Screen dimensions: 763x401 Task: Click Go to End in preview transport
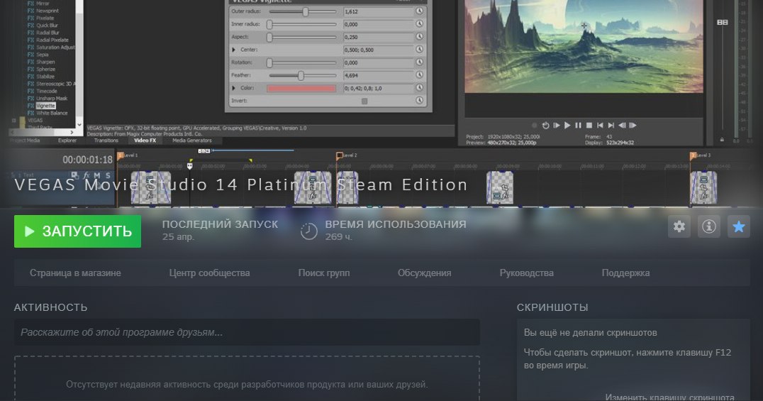[x=611, y=125]
